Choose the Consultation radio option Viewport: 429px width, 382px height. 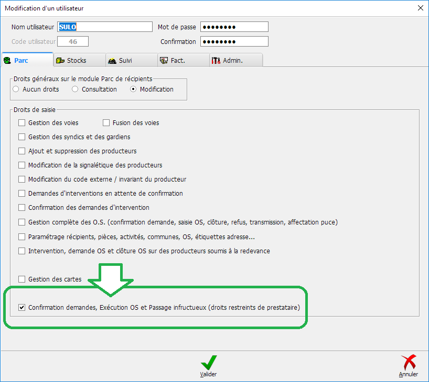pos(75,89)
